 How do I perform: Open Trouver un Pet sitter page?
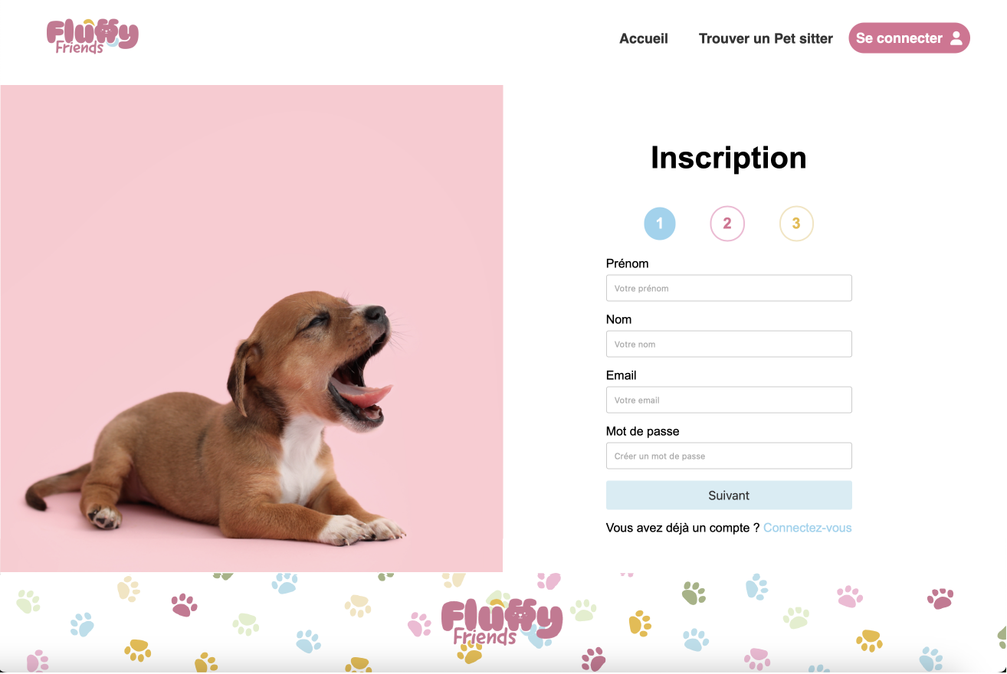pos(766,38)
